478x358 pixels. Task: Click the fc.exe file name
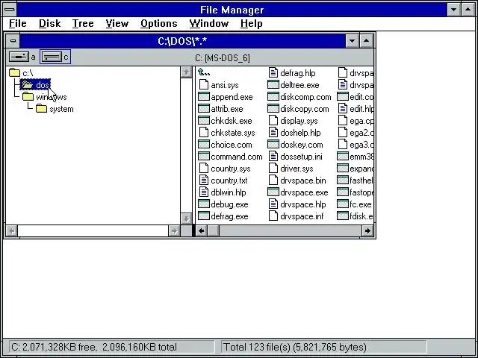click(x=361, y=204)
